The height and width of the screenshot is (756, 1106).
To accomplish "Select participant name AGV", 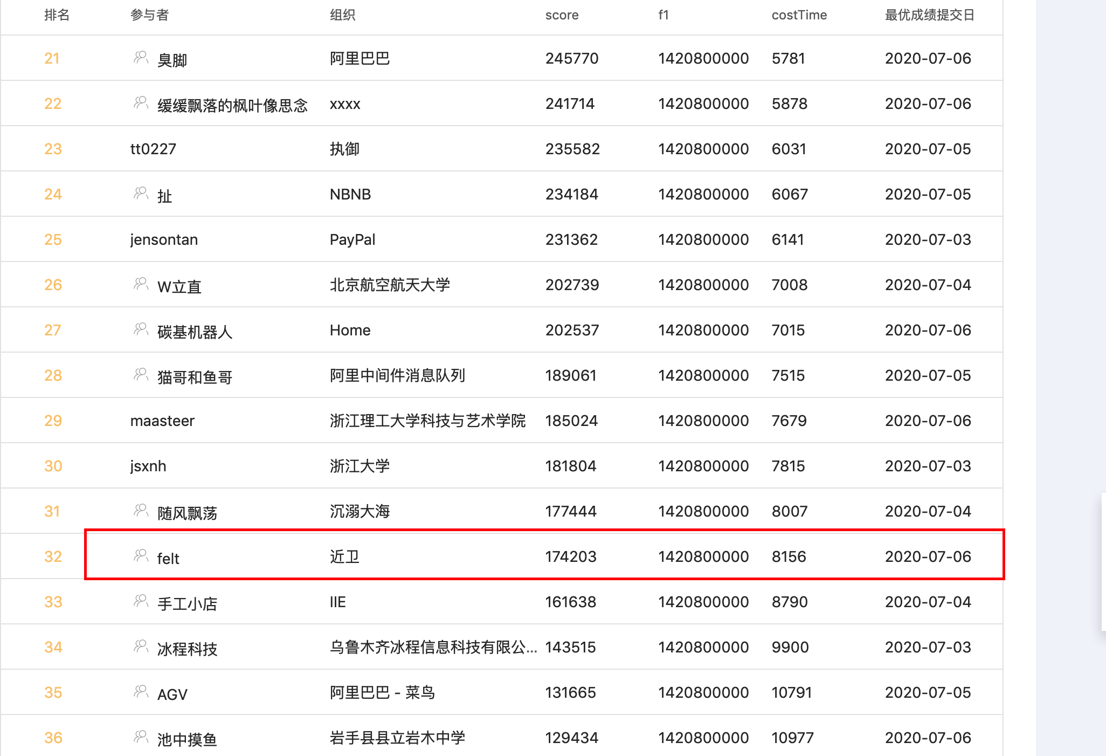I will pyautogui.click(x=172, y=695).
